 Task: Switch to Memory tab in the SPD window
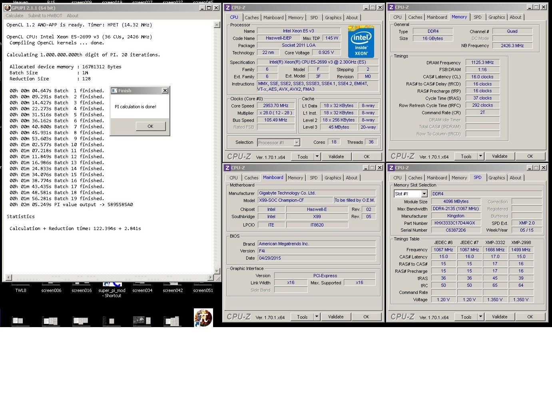click(x=459, y=178)
